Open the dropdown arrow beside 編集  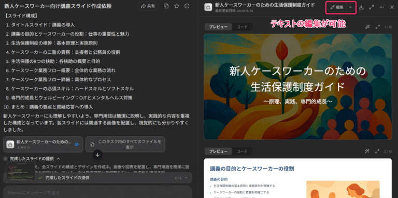[350, 7]
